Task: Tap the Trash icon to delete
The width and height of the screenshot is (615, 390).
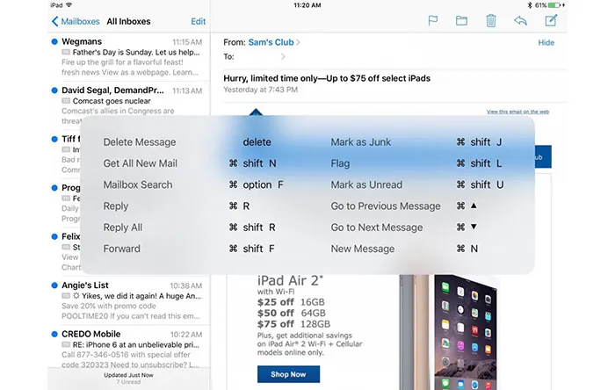Action: point(490,20)
